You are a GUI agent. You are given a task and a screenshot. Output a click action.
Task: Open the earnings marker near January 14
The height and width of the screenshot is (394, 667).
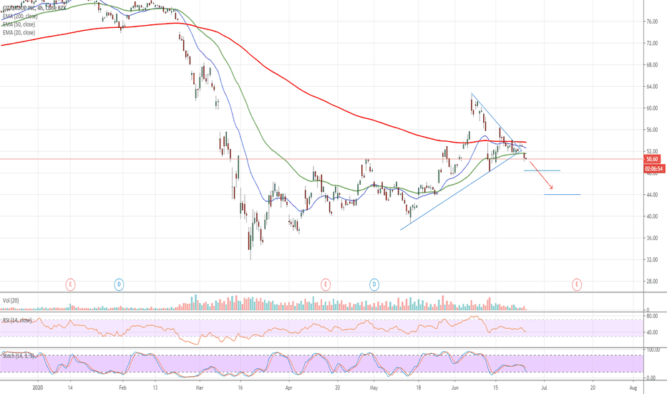click(70, 284)
